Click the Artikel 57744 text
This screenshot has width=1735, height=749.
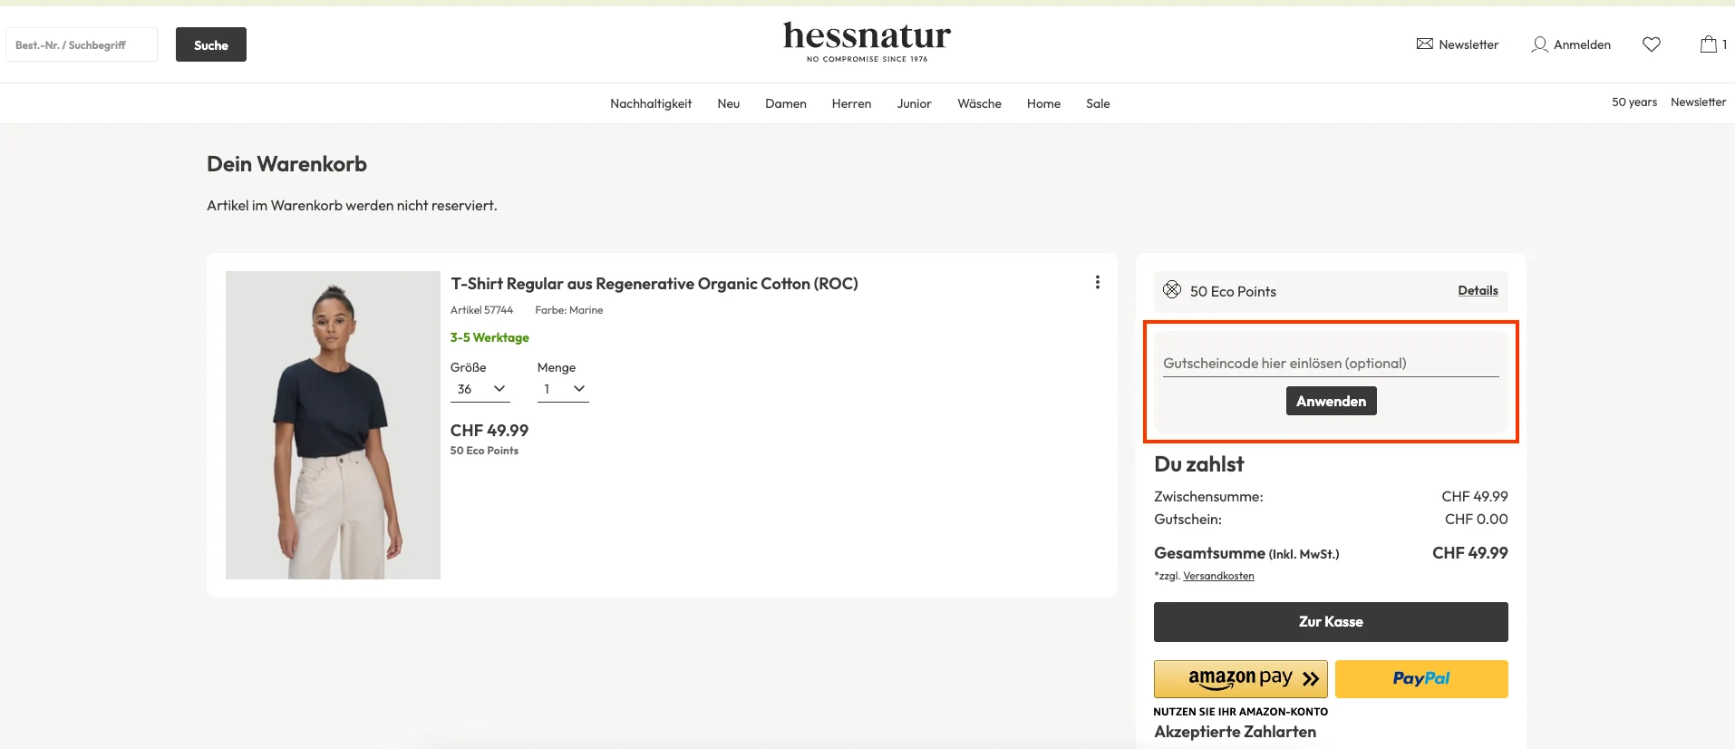pyautogui.click(x=481, y=310)
